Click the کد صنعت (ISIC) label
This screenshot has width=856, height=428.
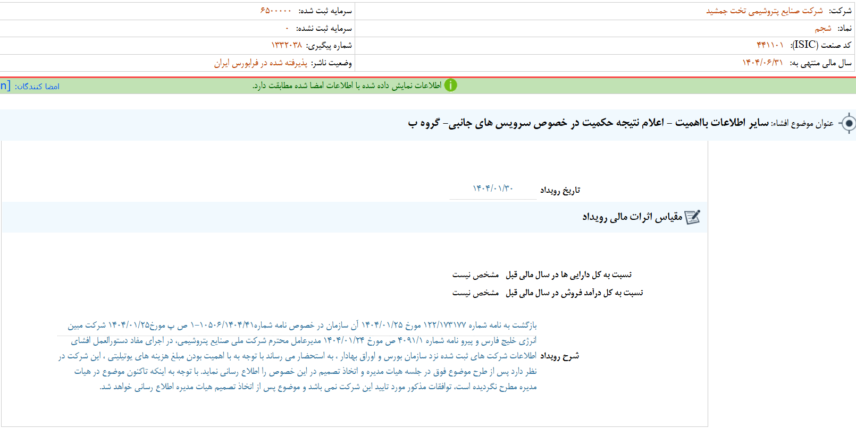click(x=820, y=45)
